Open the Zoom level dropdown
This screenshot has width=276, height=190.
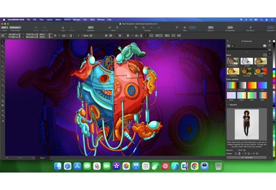pos(5,27)
